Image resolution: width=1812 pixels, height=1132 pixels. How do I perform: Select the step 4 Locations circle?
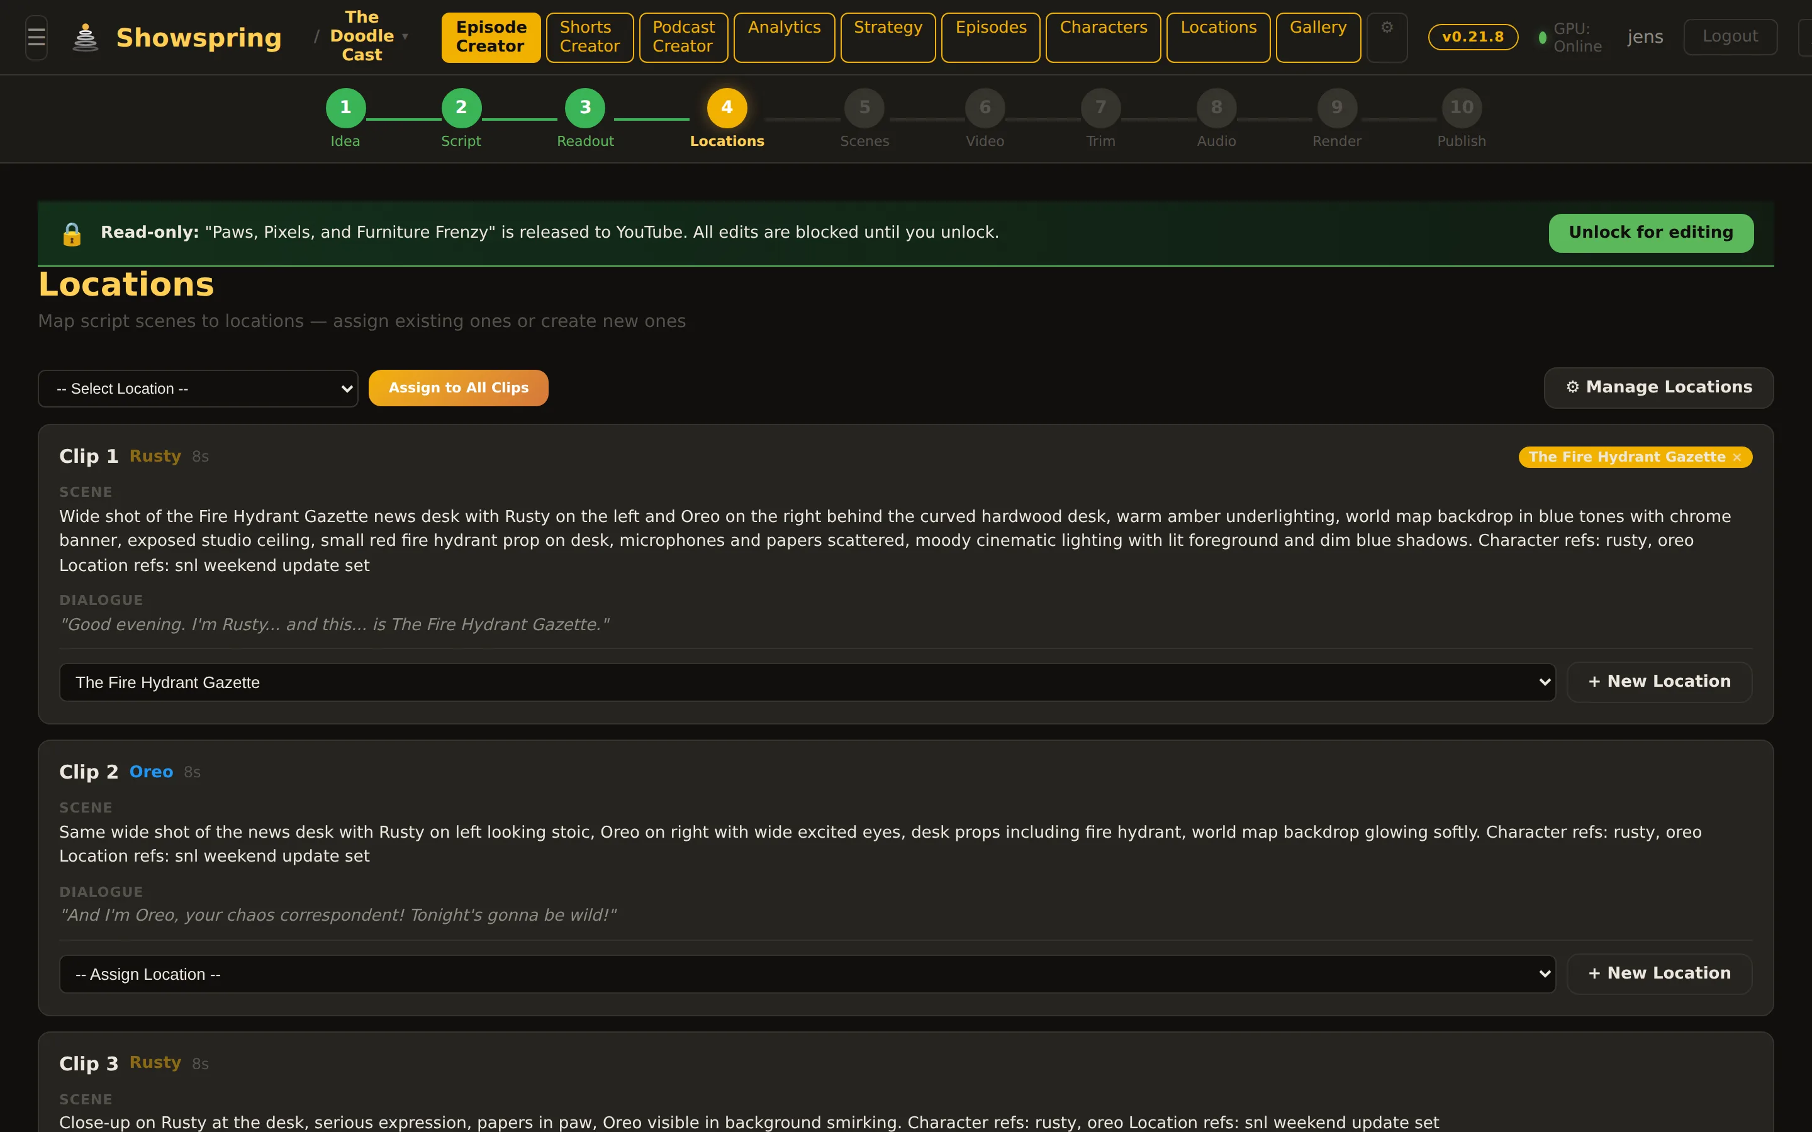pyautogui.click(x=727, y=108)
